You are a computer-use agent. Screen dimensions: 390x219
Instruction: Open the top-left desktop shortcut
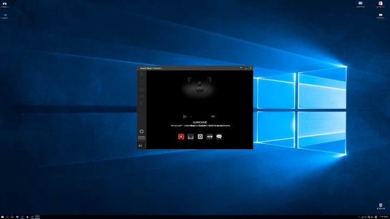[4, 5]
